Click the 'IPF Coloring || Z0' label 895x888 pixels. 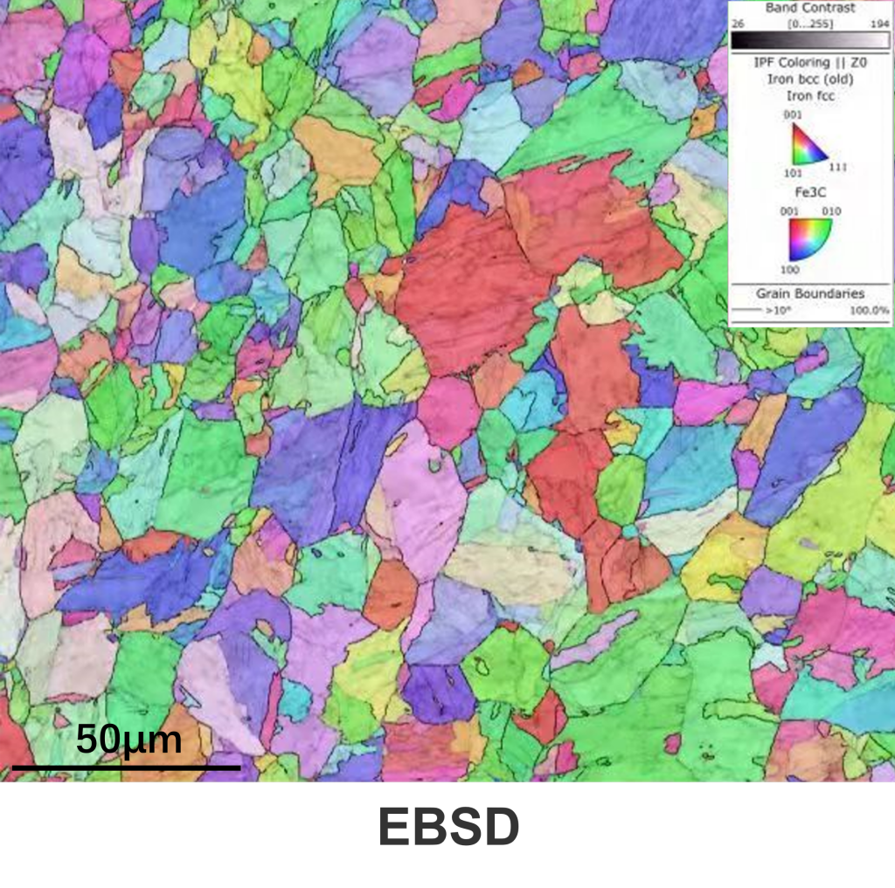[808, 63]
